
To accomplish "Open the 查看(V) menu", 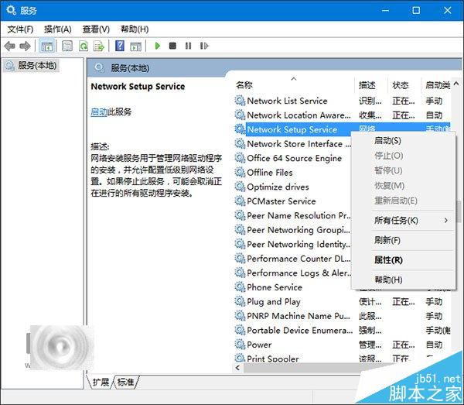I will tap(96, 29).
